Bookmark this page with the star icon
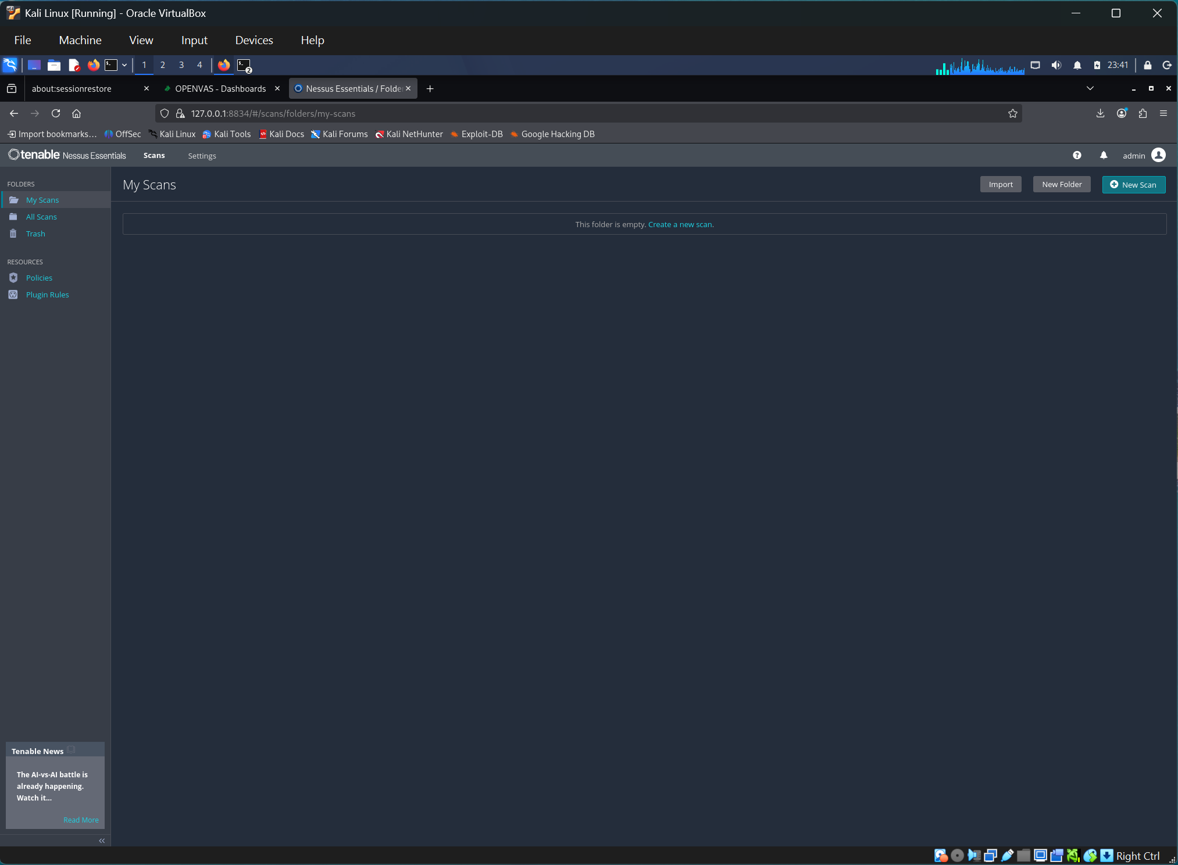 (x=1013, y=113)
